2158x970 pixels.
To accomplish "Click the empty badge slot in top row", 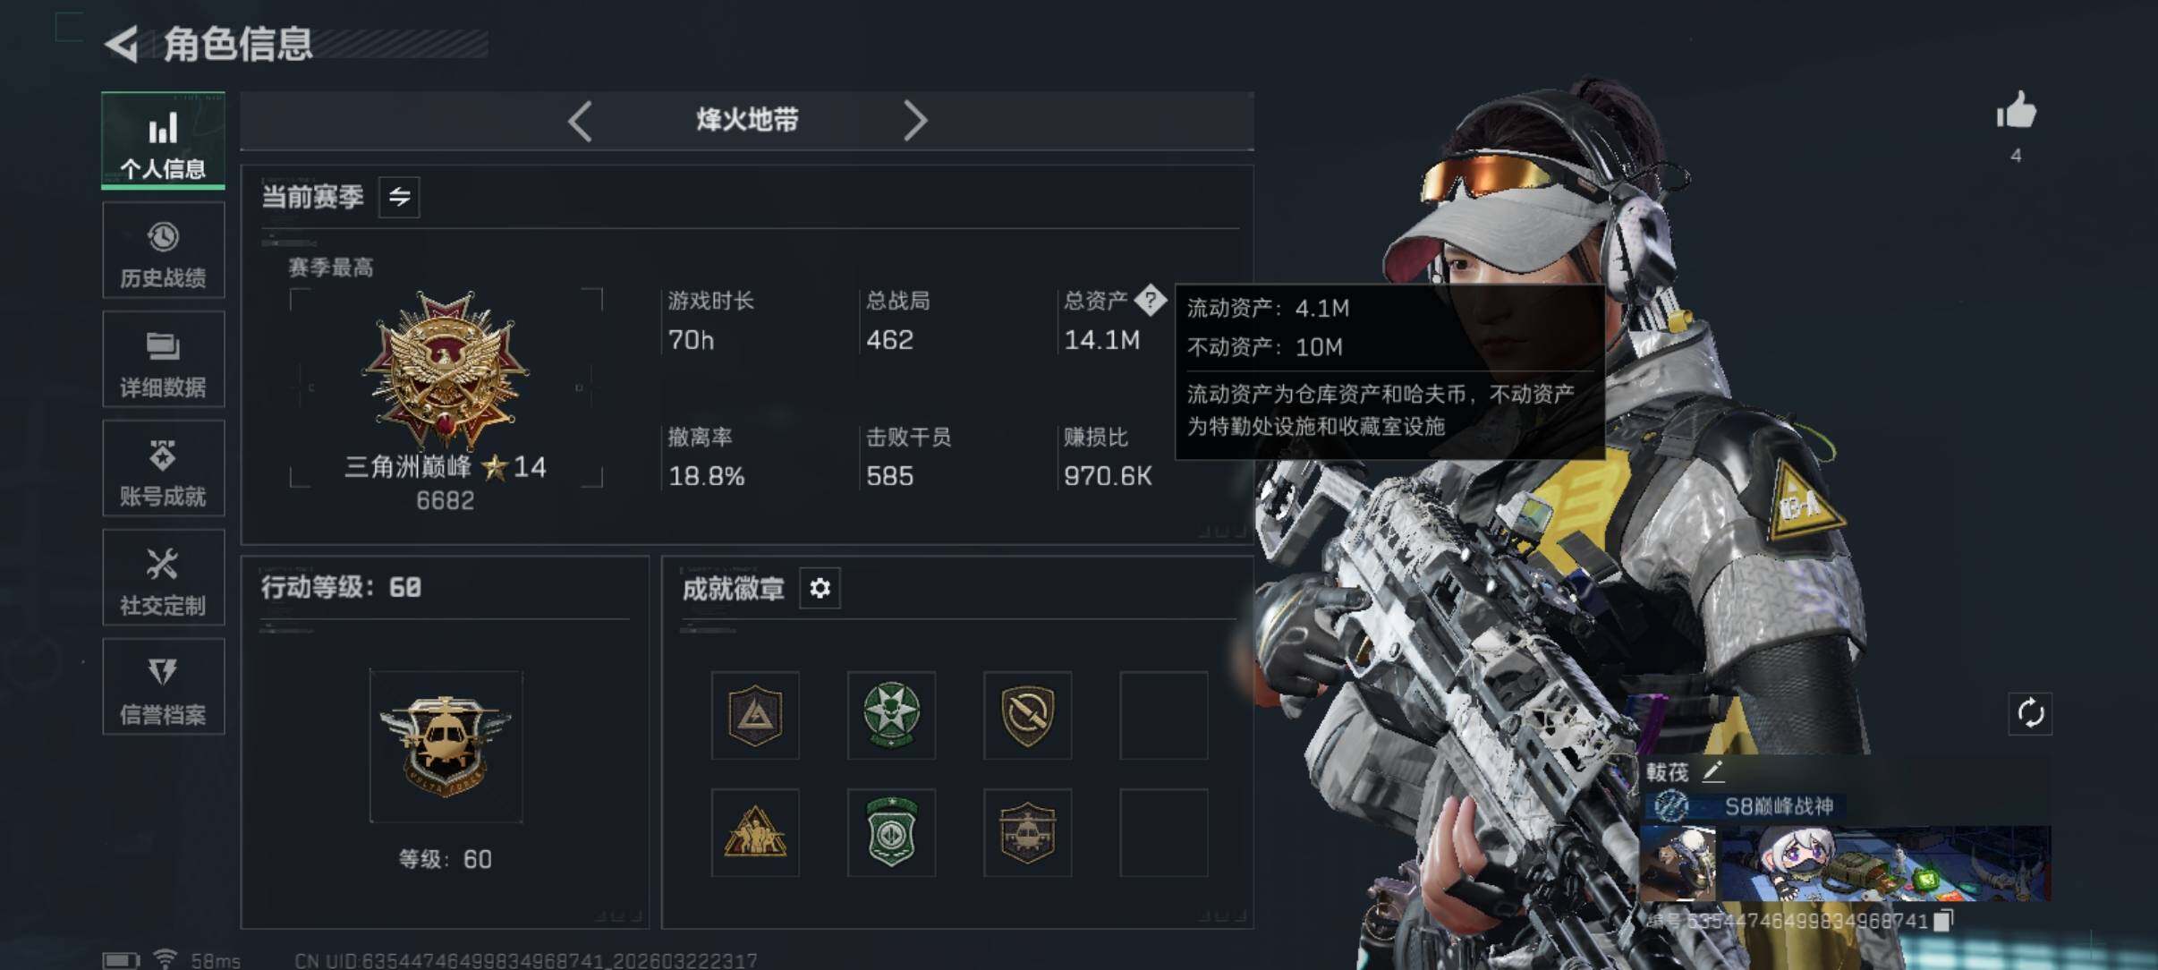I will [1163, 715].
